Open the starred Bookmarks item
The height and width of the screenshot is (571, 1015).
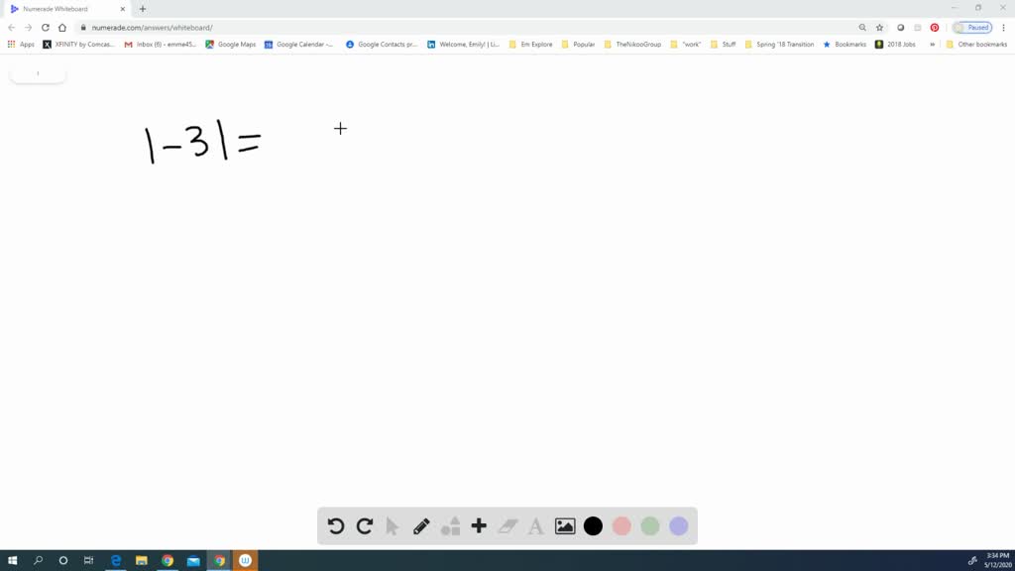[845, 45]
